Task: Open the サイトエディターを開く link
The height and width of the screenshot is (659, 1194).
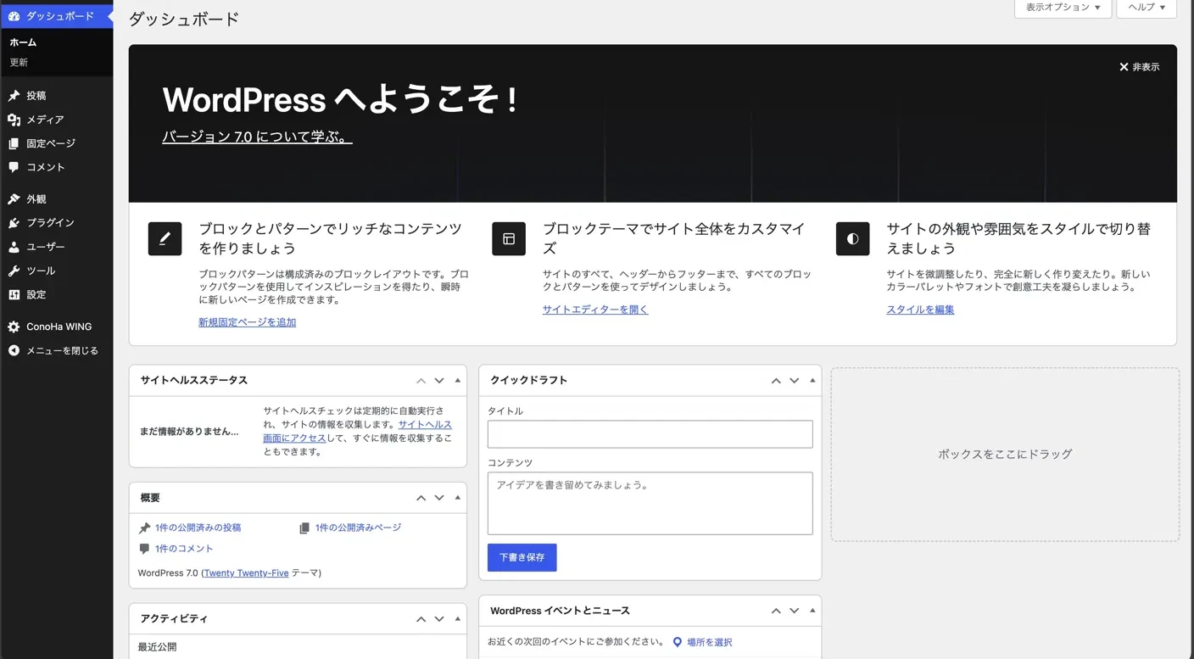Action: tap(595, 310)
